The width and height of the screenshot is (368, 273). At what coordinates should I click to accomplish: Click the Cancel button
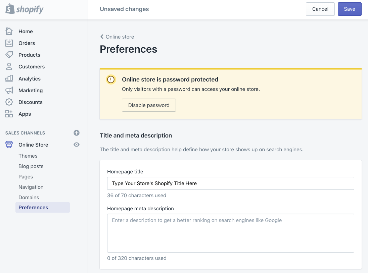pos(320,9)
